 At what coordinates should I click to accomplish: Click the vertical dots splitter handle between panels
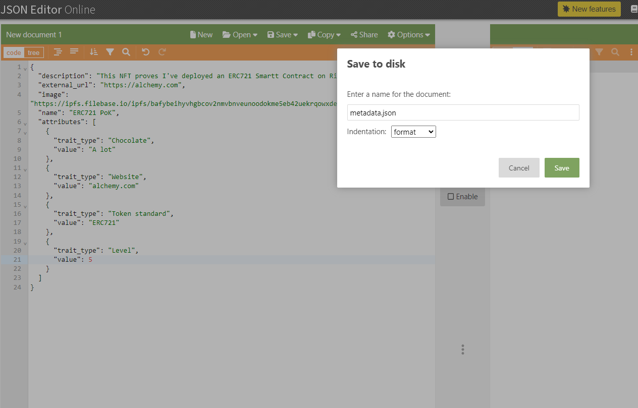(x=462, y=349)
